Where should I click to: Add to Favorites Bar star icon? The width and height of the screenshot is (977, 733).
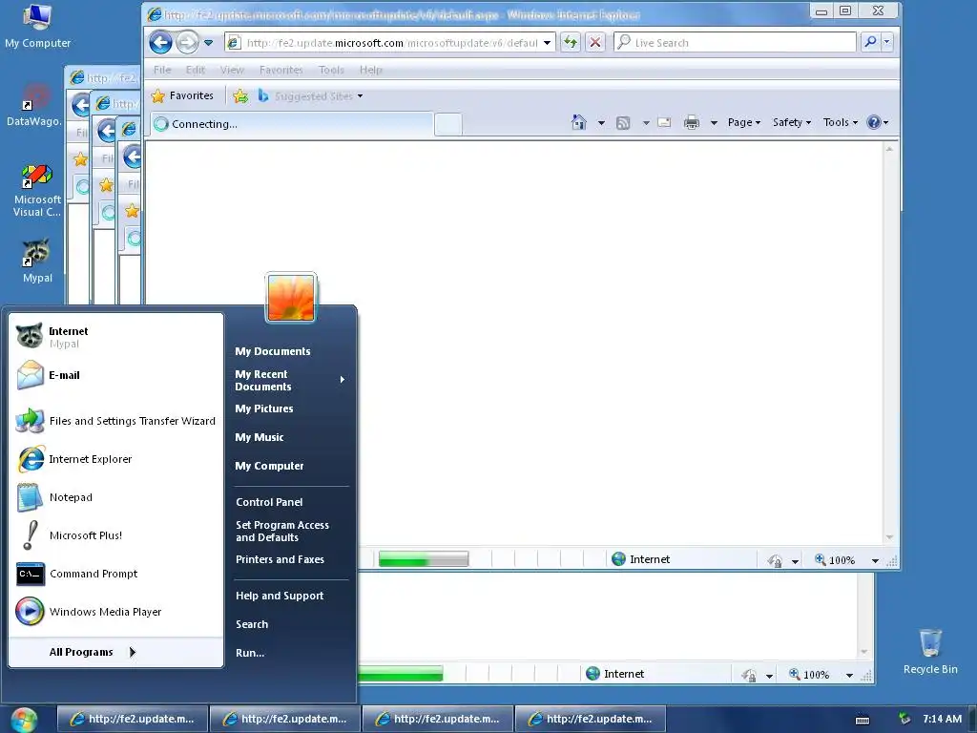coord(240,96)
